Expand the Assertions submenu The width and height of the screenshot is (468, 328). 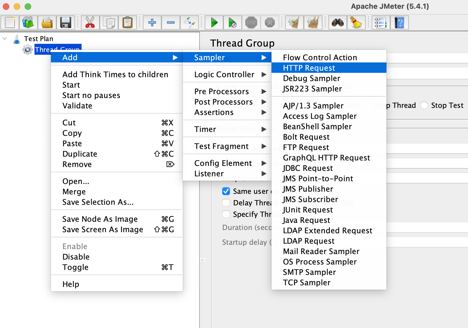point(227,112)
